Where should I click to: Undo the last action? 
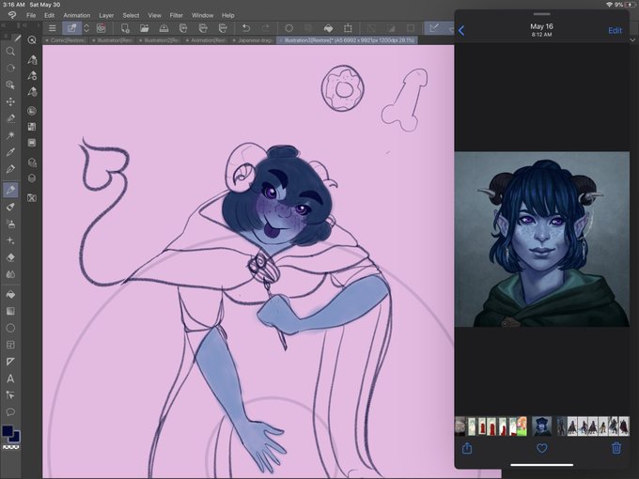pyautogui.click(x=246, y=28)
